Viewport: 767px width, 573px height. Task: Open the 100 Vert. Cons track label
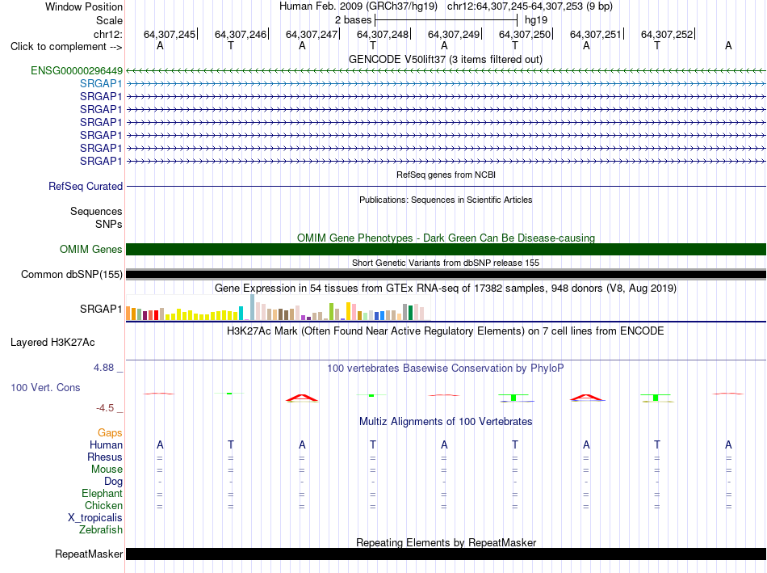click(x=45, y=387)
